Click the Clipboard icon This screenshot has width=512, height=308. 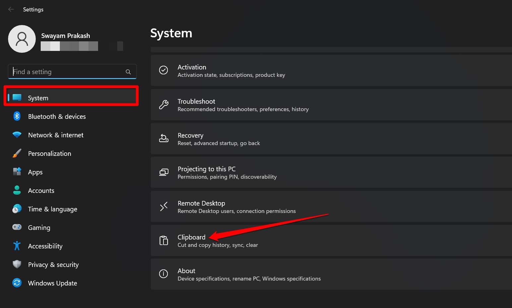pyautogui.click(x=163, y=240)
